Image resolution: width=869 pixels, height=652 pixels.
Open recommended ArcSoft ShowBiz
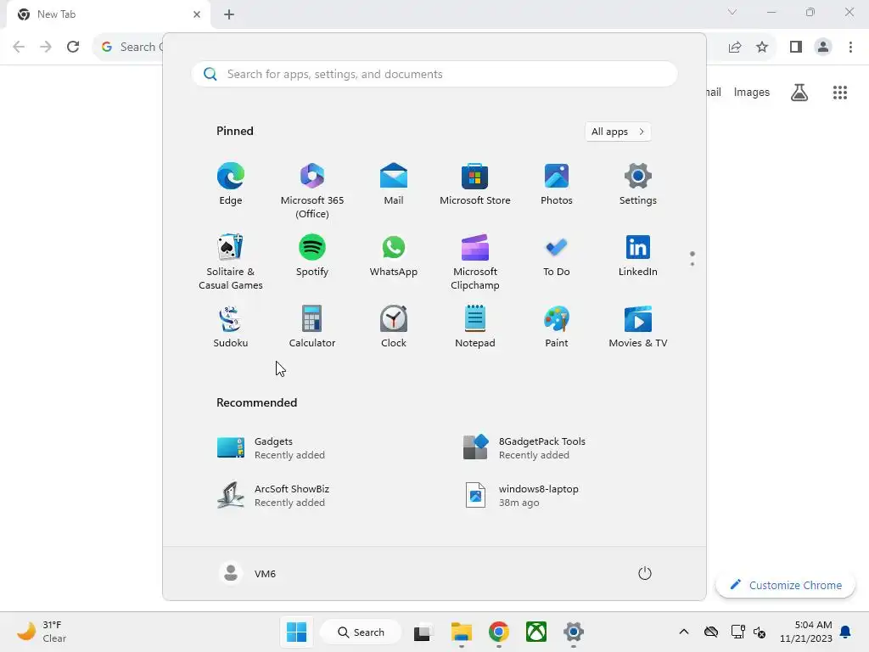click(272, 496)
